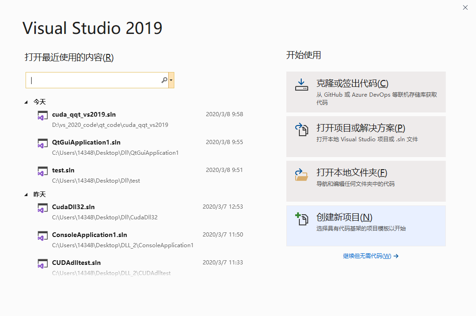Click path C:\Users\14348\Desktop\Dll\test
This screenshot has width=476, height=316.
pyautogui.click(x=96, y=181)
